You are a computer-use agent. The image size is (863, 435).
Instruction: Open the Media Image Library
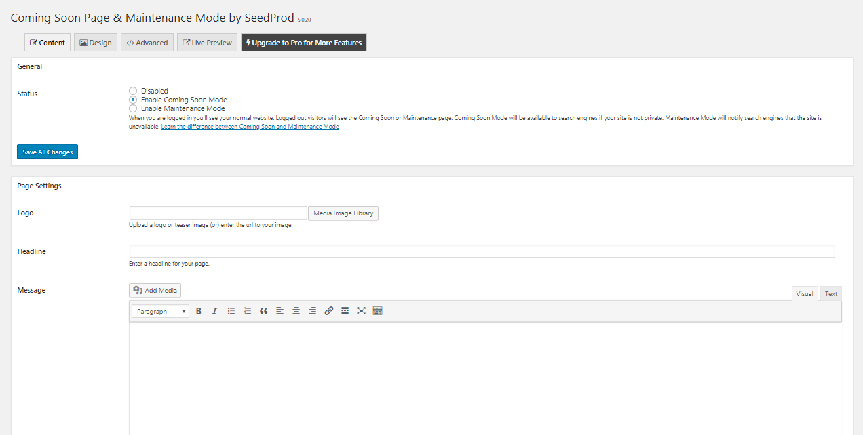pyautogui.click(x=343, y=213)
